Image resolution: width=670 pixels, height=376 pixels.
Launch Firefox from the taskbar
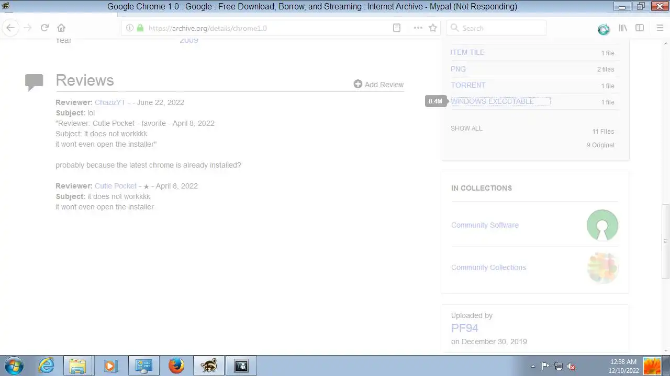176,366
